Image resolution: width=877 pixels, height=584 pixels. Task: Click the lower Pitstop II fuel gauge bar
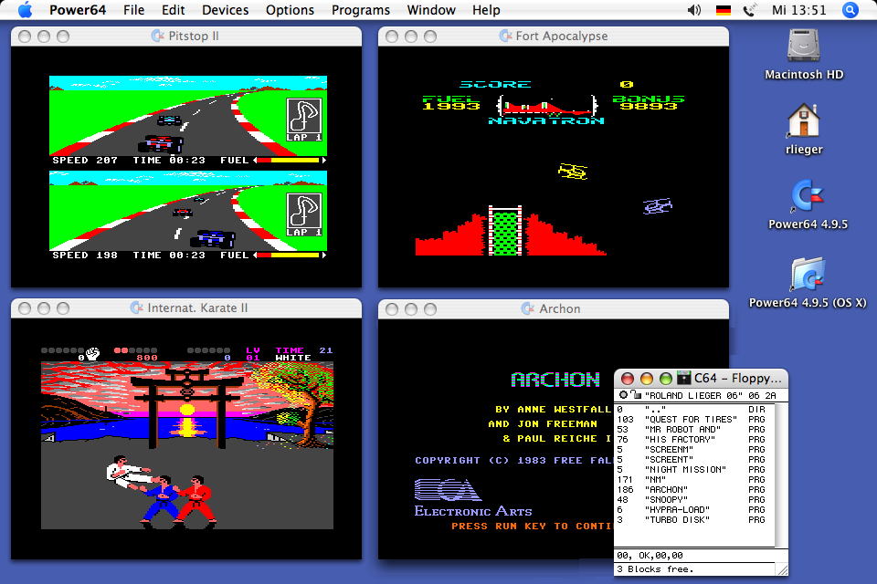point(290,255)
